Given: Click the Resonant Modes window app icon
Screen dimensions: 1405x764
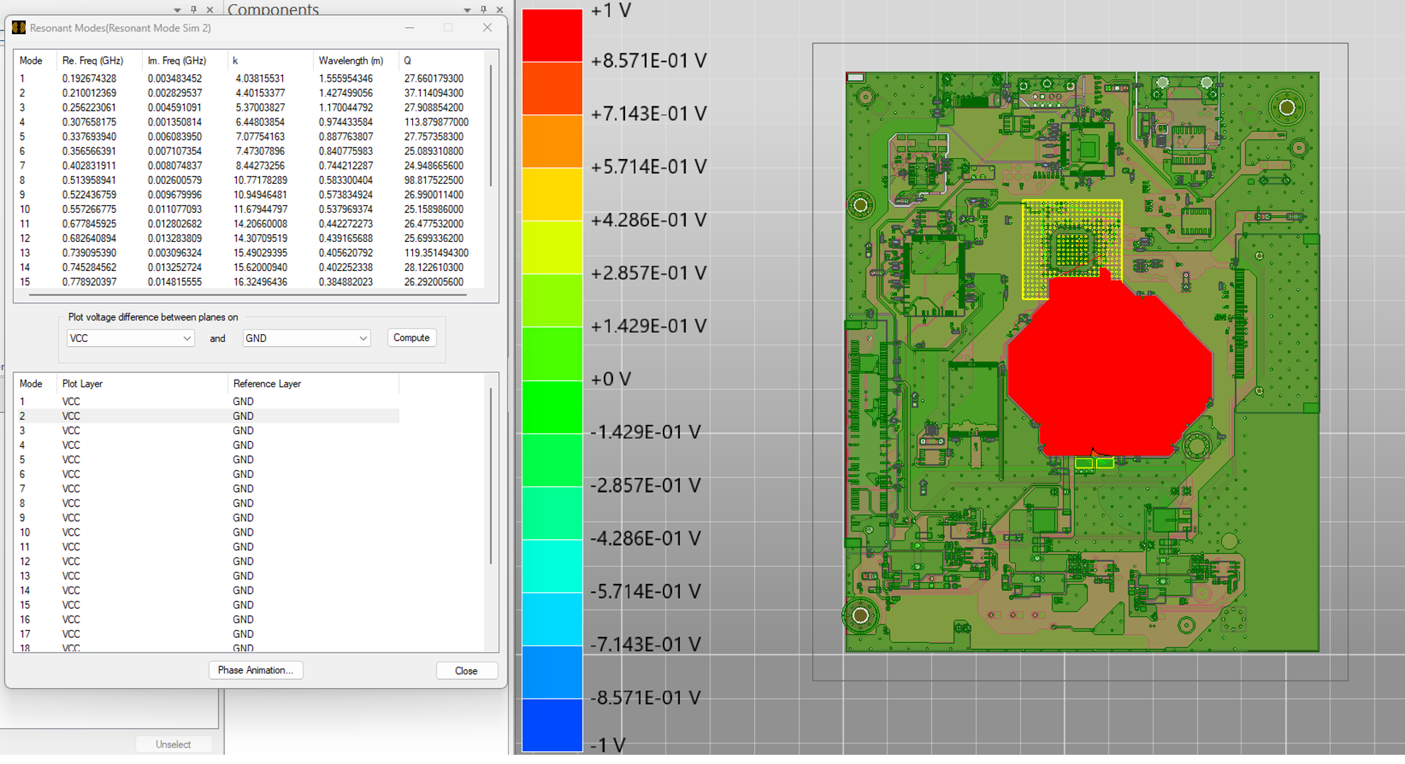Looking at the screenshot, I should [x=18, y=28].
